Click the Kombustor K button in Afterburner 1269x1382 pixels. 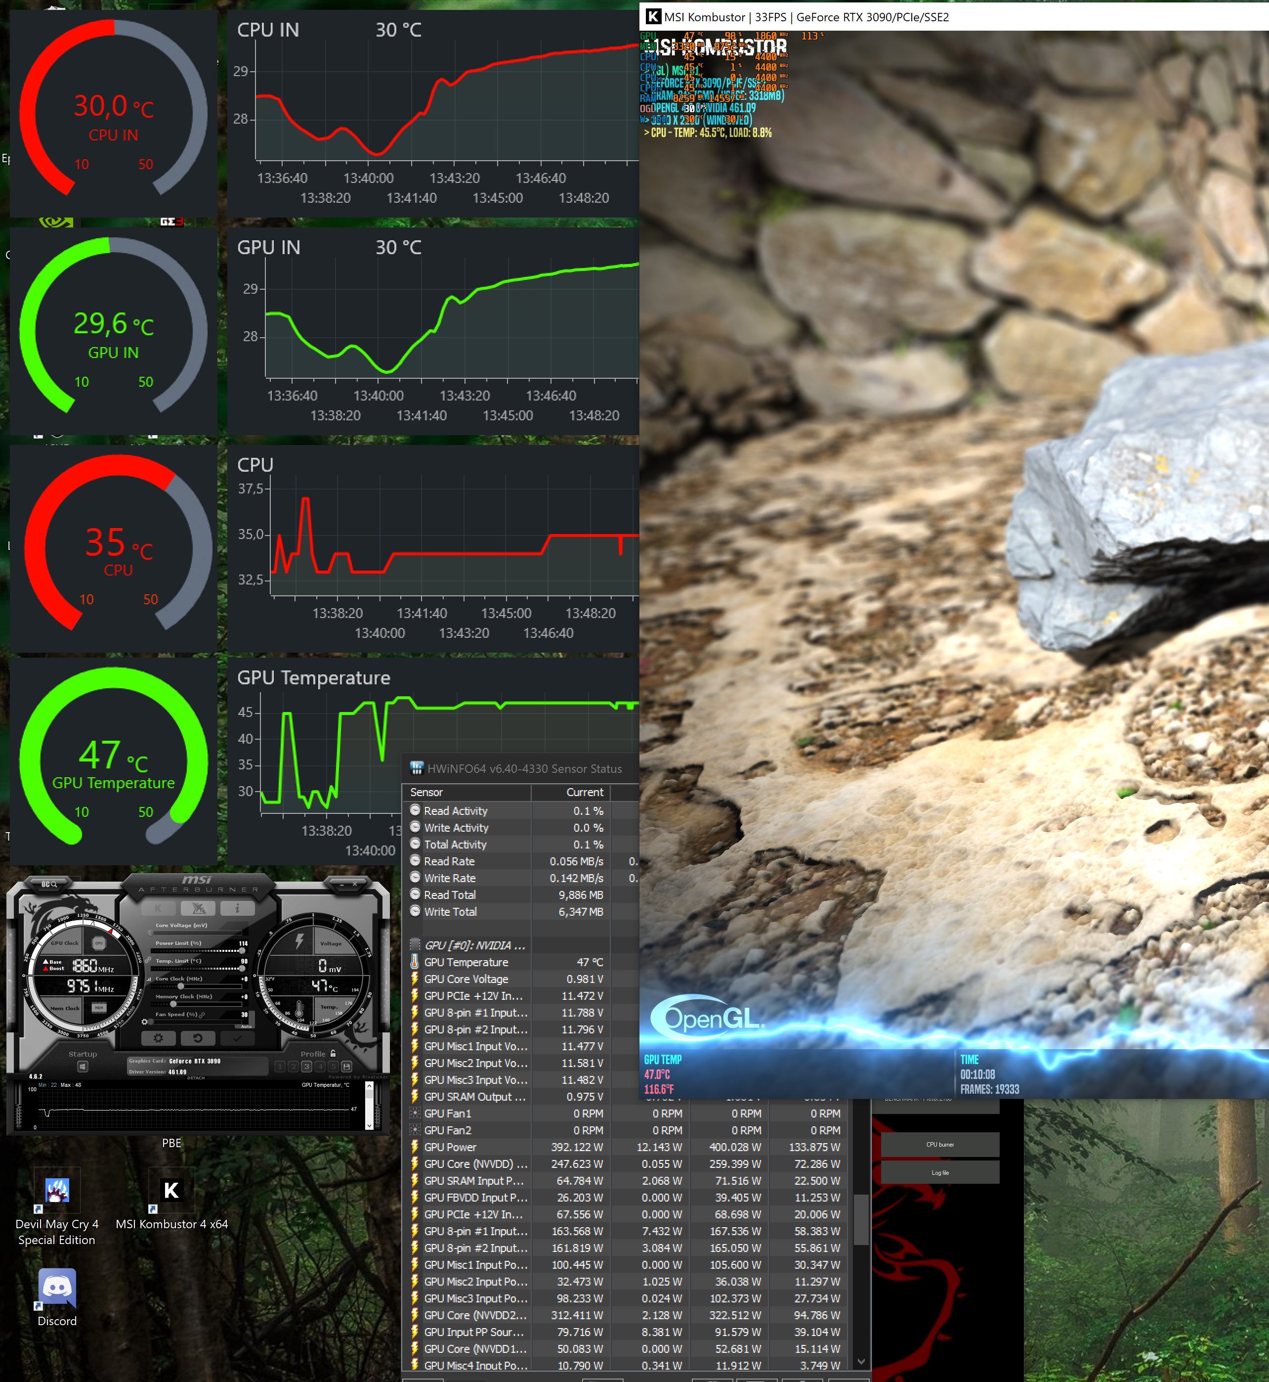coord(159,908)
